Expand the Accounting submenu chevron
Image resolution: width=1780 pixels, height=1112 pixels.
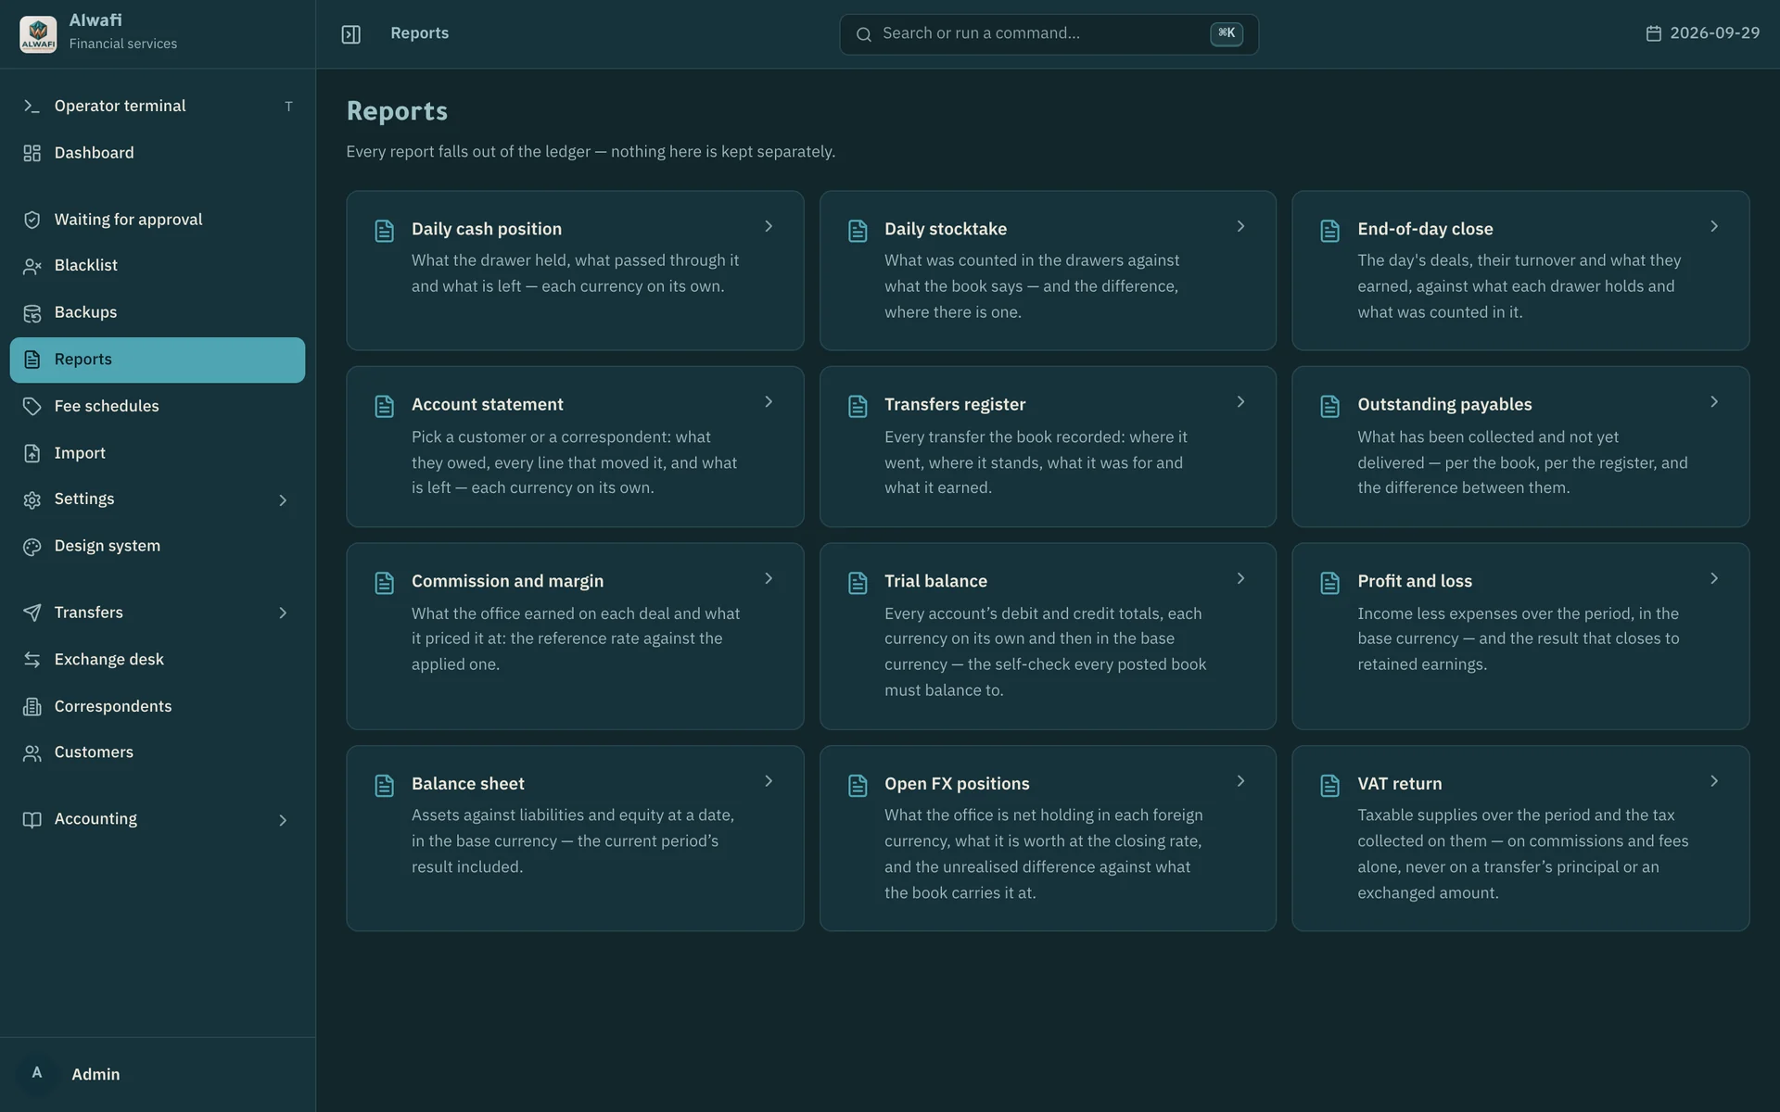point(283,820)
